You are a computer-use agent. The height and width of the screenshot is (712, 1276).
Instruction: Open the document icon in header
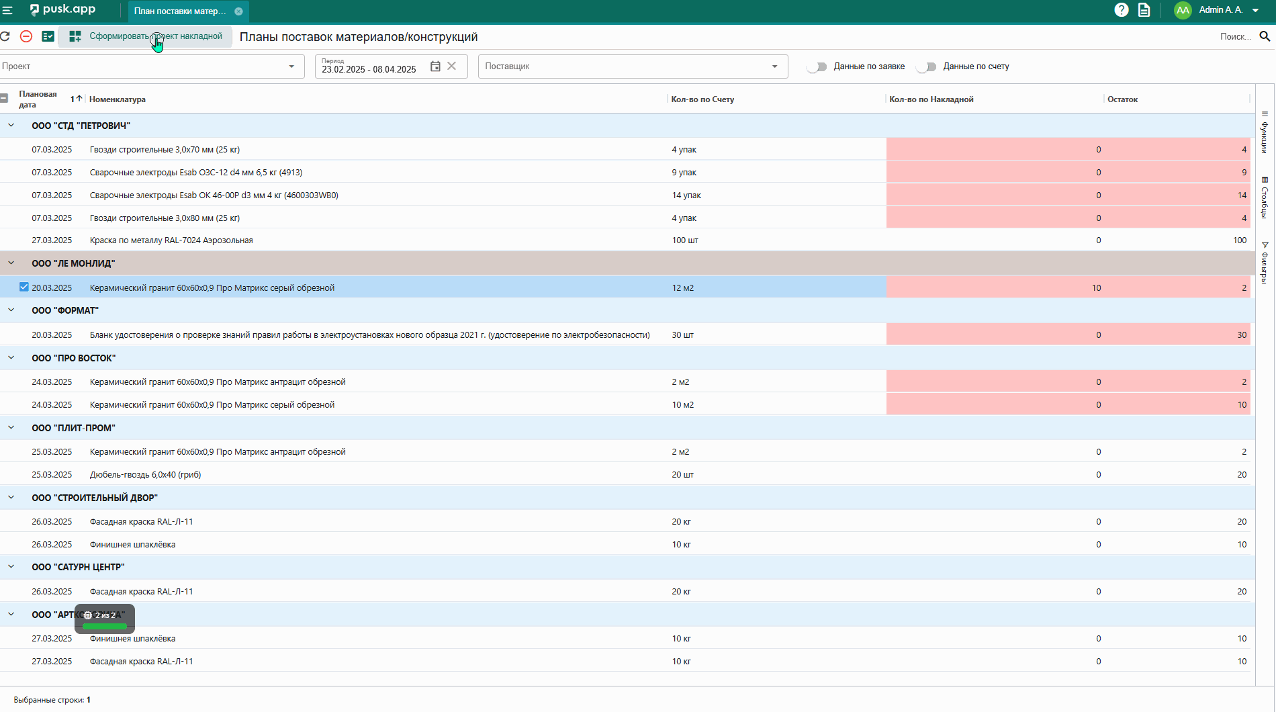pos(1144,10)
